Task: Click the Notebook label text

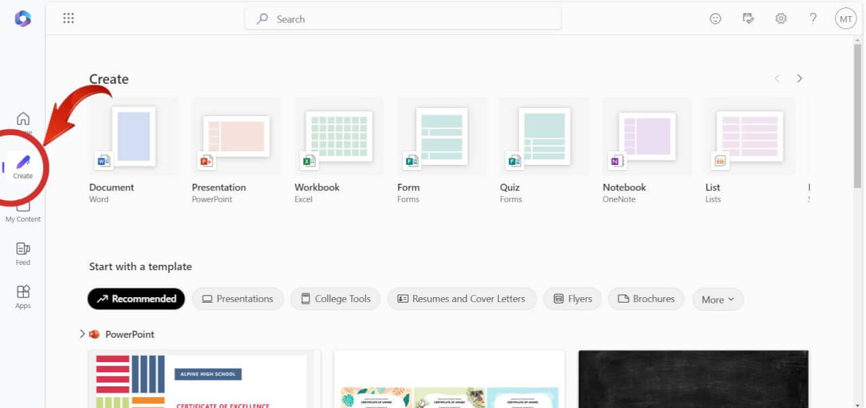Action: 624,187
